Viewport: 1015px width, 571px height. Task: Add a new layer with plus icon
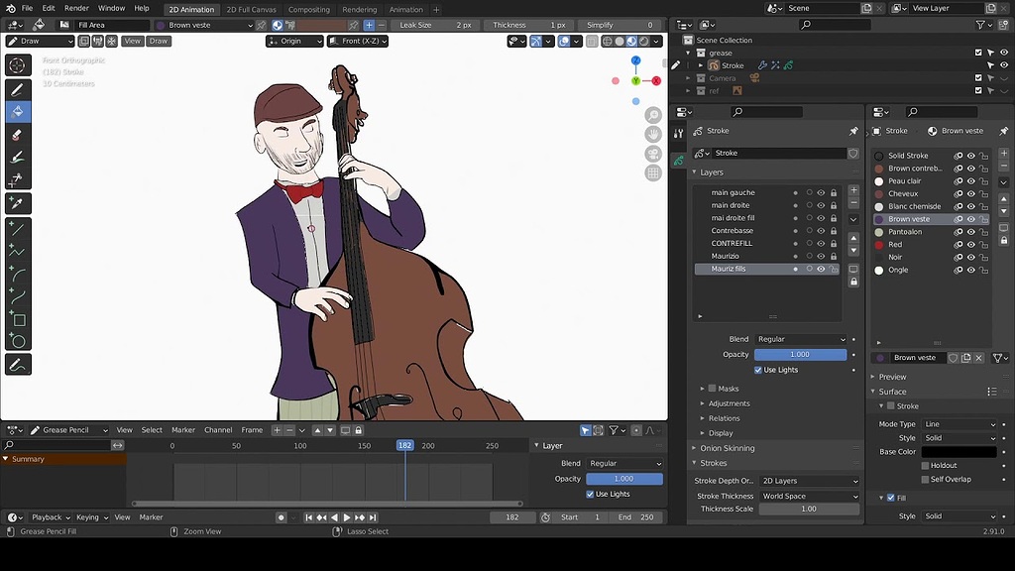pyautogui.click(x=853, y=190)
